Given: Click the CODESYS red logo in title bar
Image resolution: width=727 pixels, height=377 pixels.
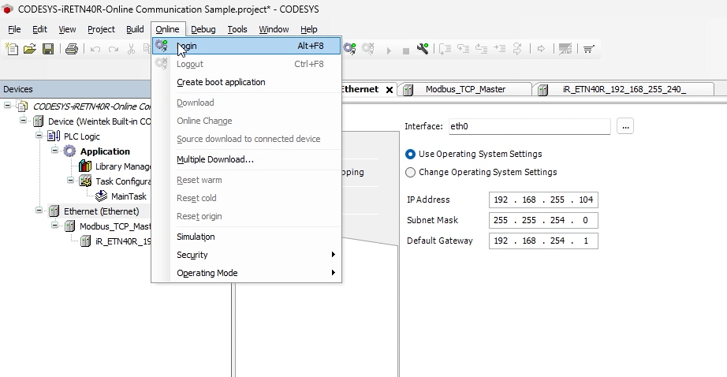Looking at the screenshot, I should coord(8,9).
